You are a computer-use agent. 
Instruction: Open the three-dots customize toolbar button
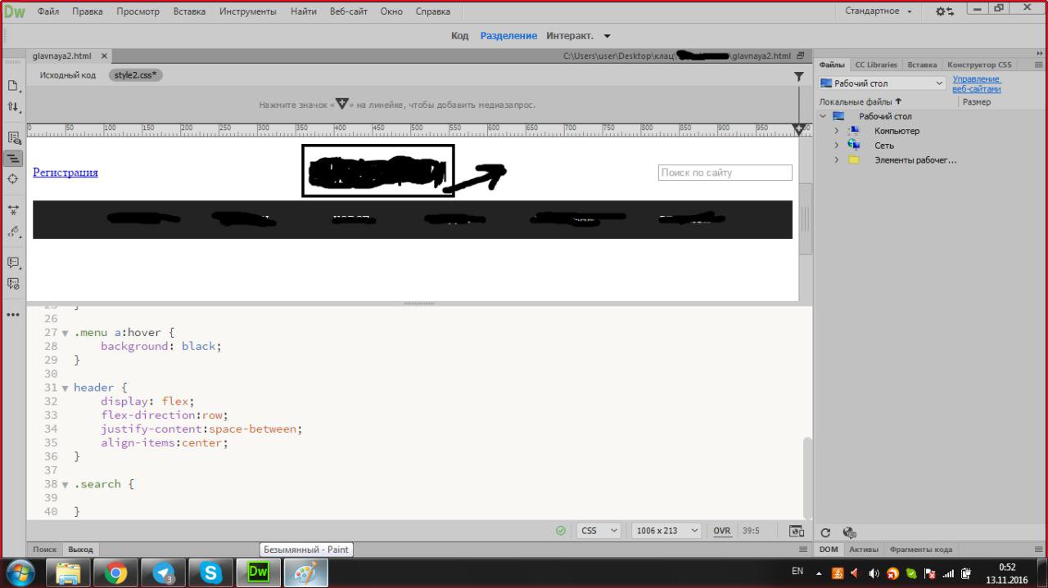(x=13, y=315)
